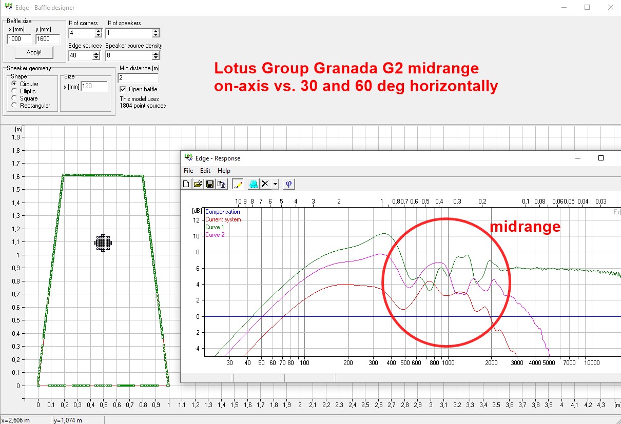This screenshot has height=424, width=621.
Task: Select Rectangular speaker shape
Action: point(14,106)
